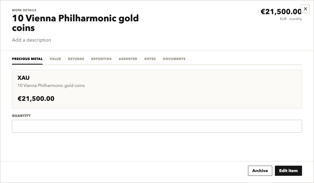Click the card subtitle about Vienna Philharmonic coins
The image size is (314, 183).
[x=51, y=85]
